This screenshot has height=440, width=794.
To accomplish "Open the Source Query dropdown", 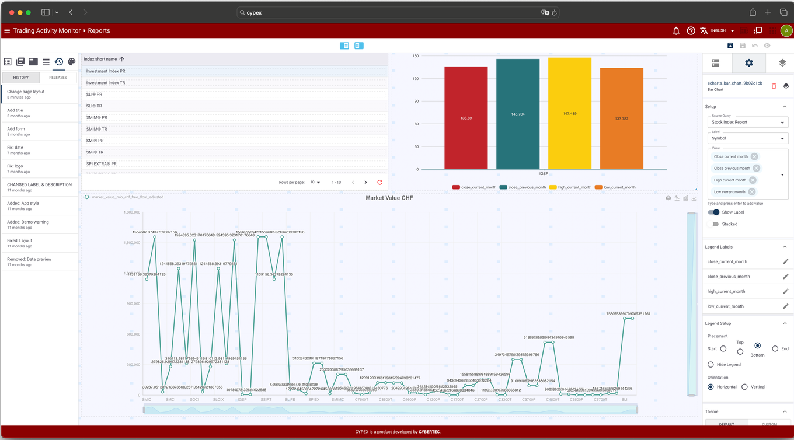I will (748, 123).
